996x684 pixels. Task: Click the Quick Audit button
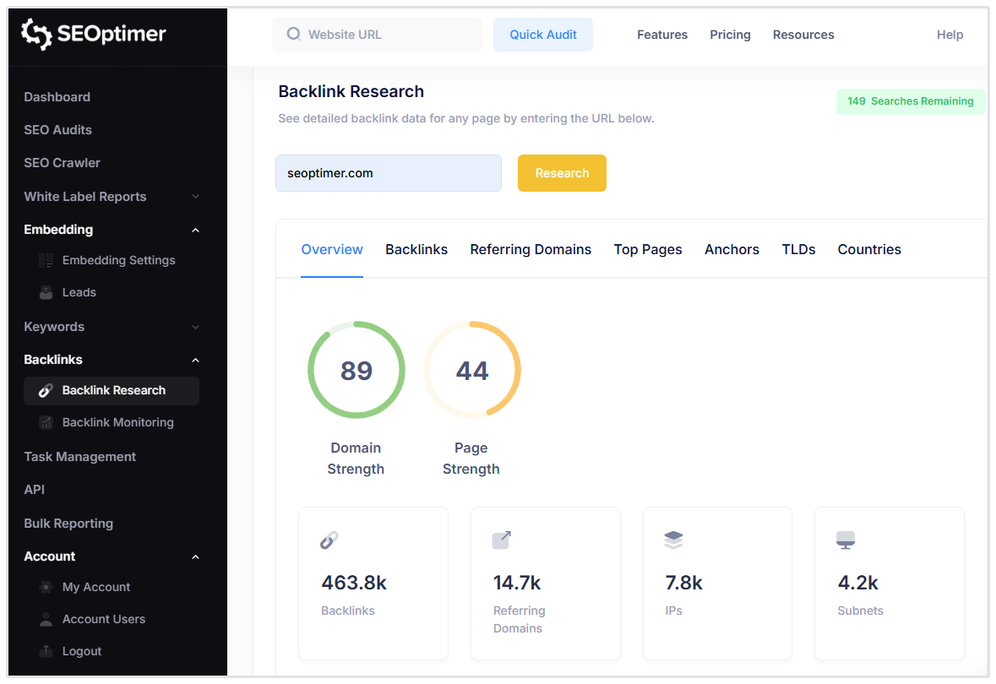543,35
